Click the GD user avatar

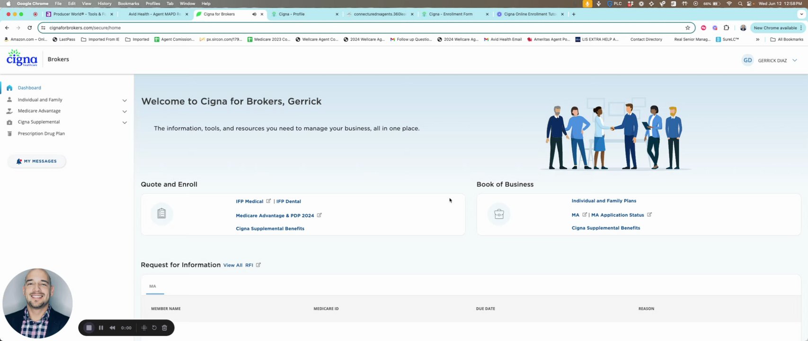(x=747, y=60)
